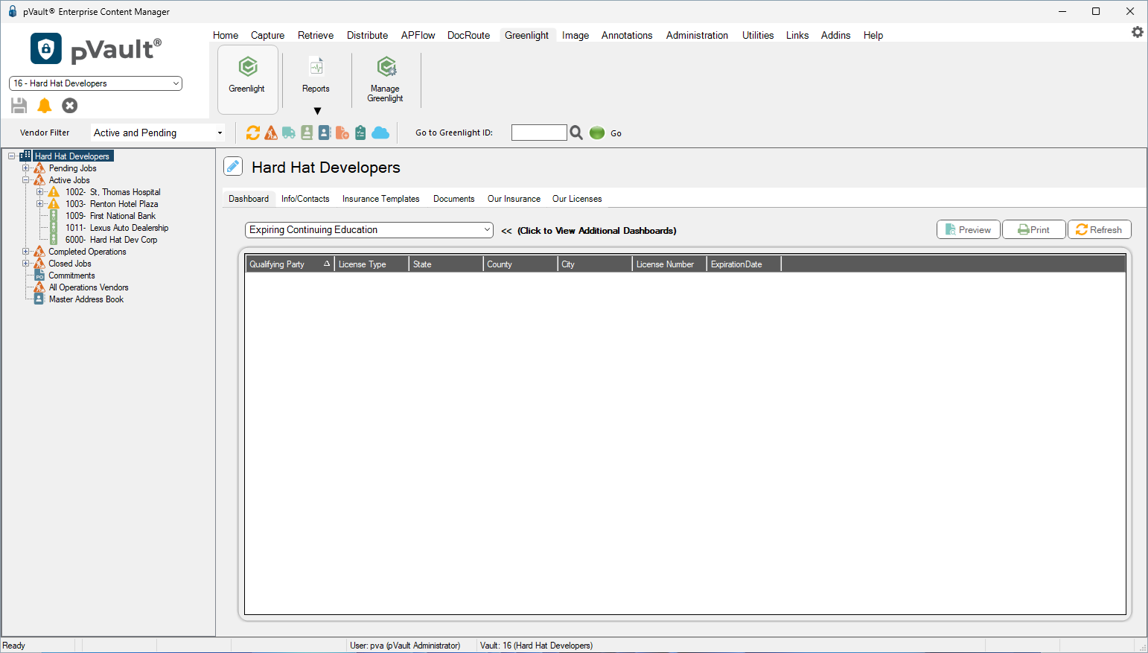Switch to the Insurance Templates tab
1148x653 pixels.
pyautogui.click(x=381, y=199)
